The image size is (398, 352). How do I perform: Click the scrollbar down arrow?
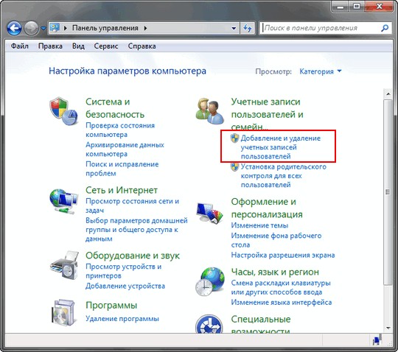(388, 328)
